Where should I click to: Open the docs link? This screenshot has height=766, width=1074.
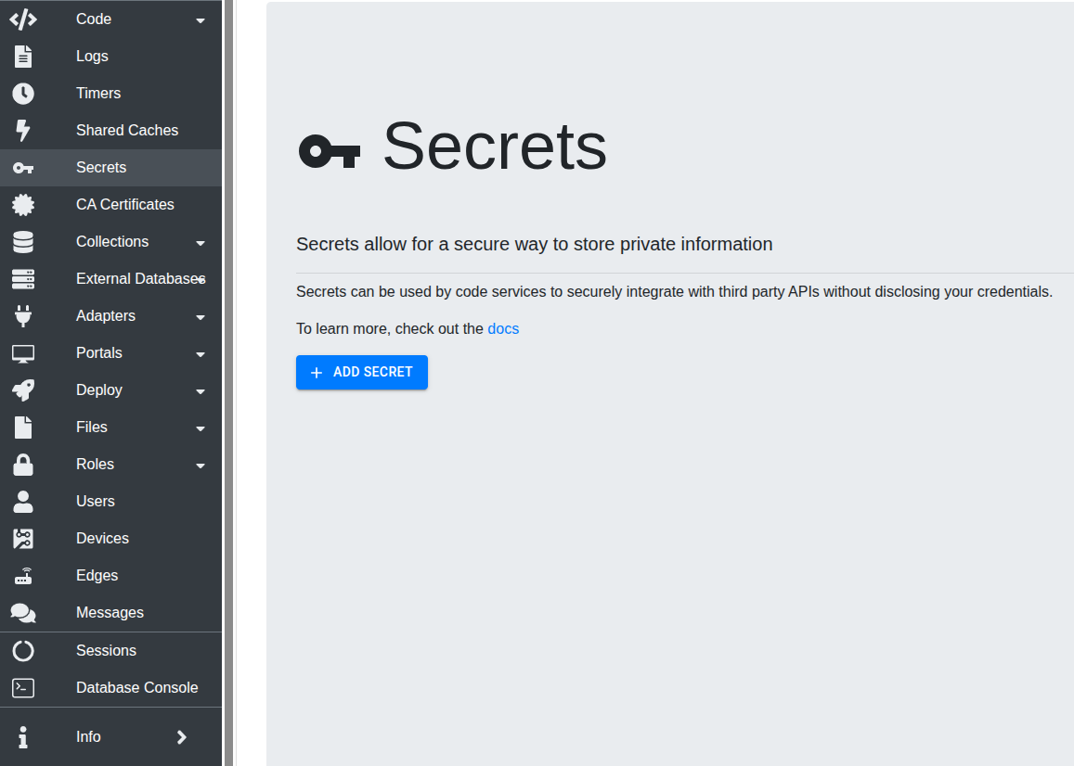503,328
